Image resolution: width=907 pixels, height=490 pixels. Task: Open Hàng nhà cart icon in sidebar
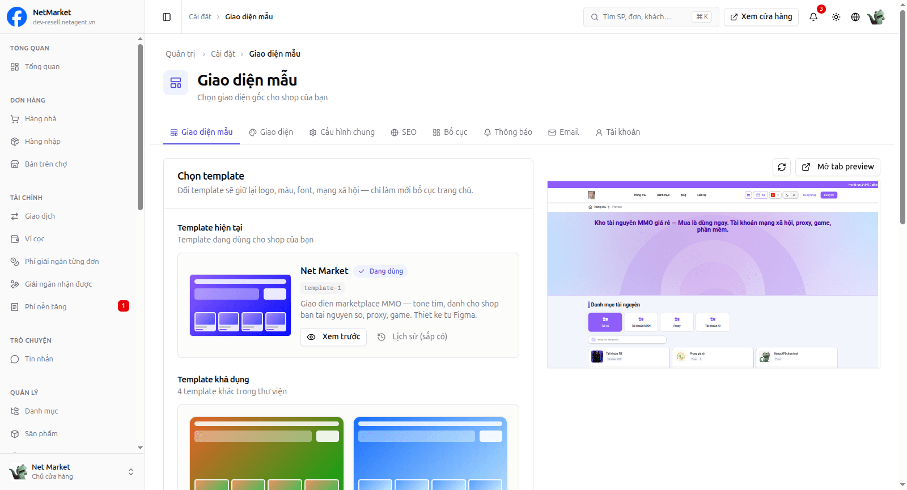15,119
